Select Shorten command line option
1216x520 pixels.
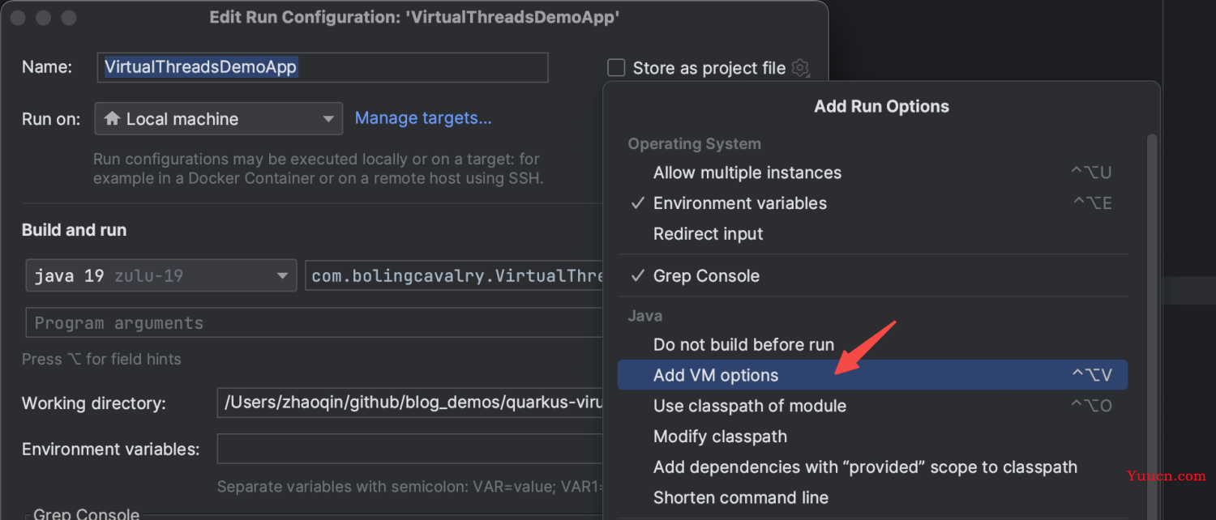click(x=872, y=498)
